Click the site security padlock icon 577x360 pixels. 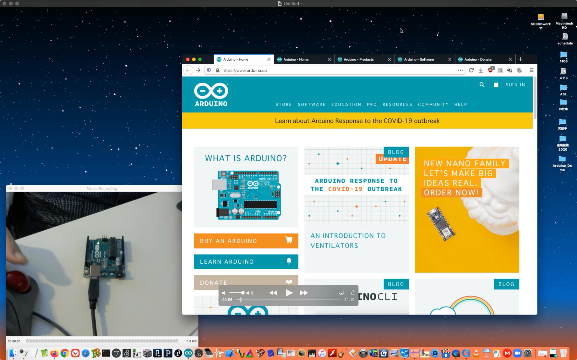point(218,70)
